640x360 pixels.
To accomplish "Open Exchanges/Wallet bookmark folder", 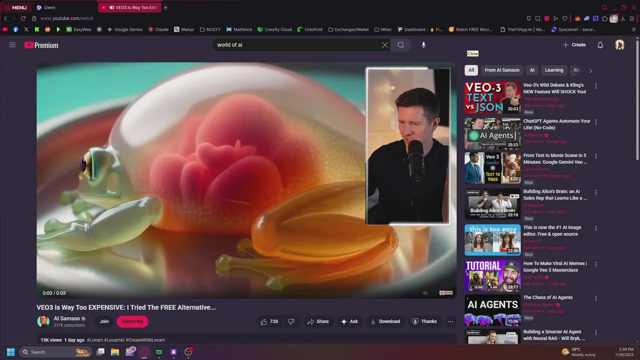I will 348,29.
